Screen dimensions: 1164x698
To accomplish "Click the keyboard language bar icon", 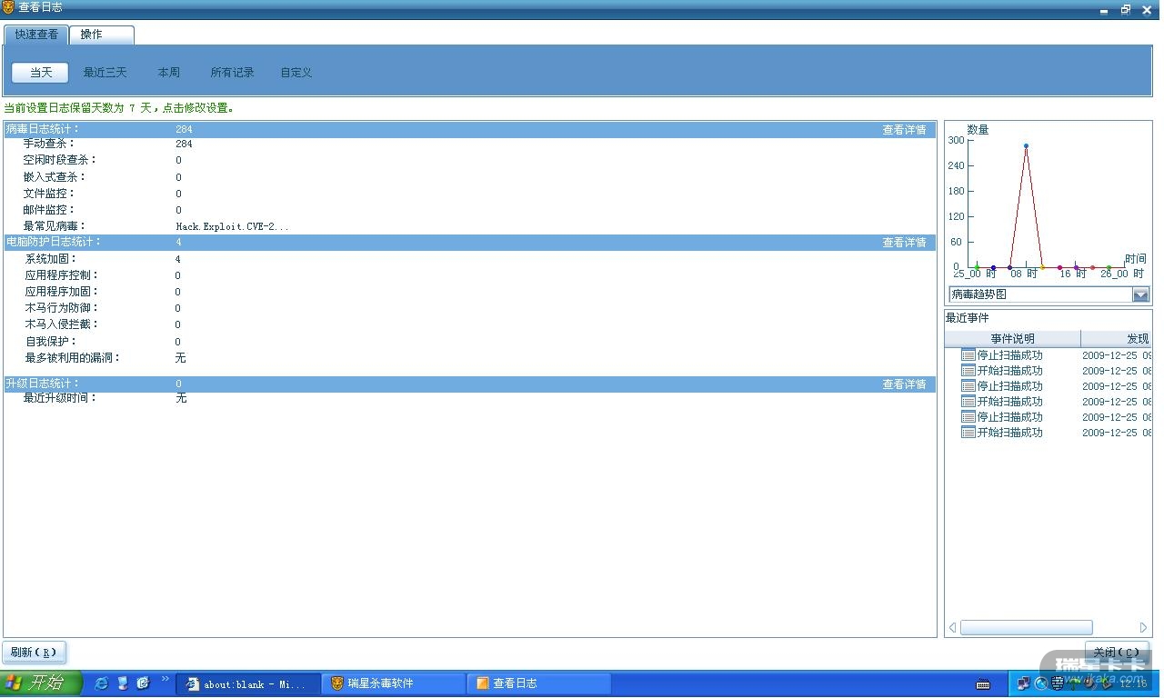I will [x=983, y=684].
